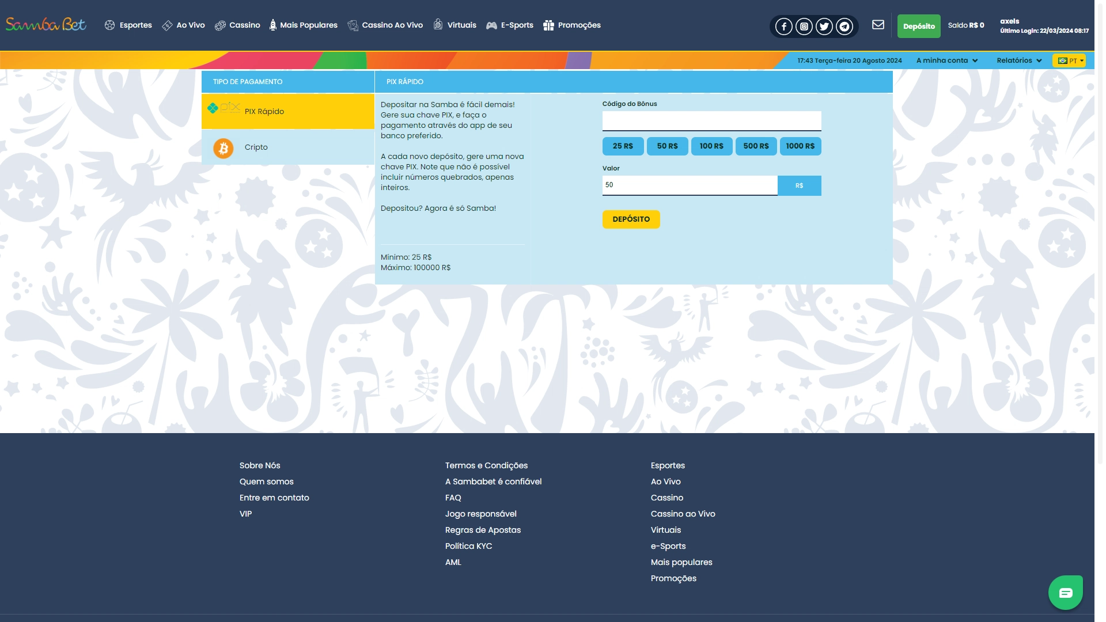Choose the 500 R$ amount button
This screenshot has width=1106, height=622.
click(x=756, y=146)
